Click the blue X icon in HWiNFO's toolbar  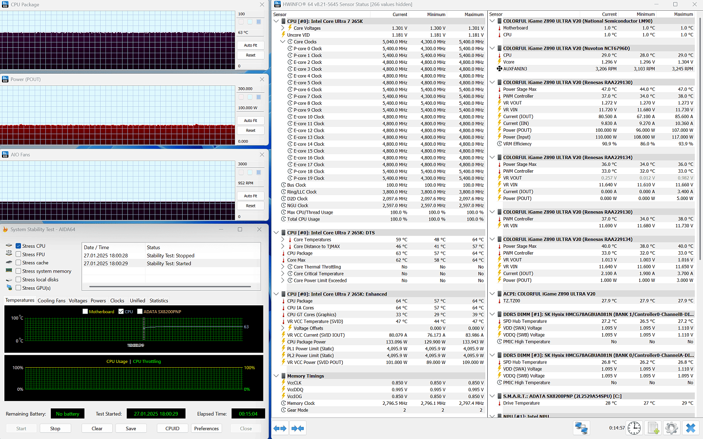[690, 428]
